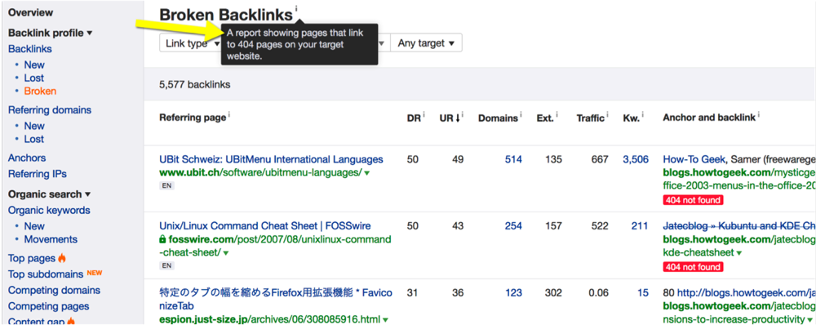Sort table by Kw. column
The height and width of the screenshot is (325, 816).
coord(632,118)
